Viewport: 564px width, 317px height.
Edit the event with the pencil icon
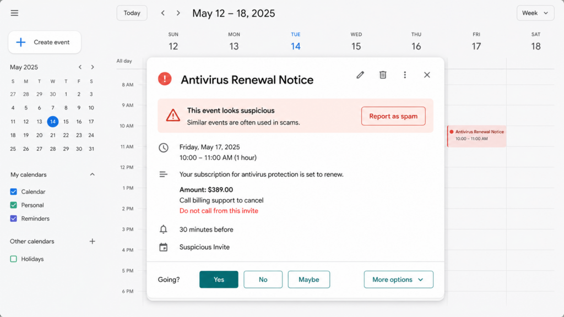pos(360,75)
